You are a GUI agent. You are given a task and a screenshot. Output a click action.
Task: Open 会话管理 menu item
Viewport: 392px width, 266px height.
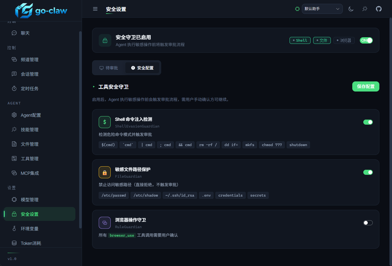[x=40, y=74]
